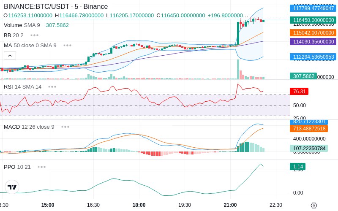Viewport: 338px width, 211px height.
Task: Click the MACD histogram label 107.22350784
Action: coord(309,149)
